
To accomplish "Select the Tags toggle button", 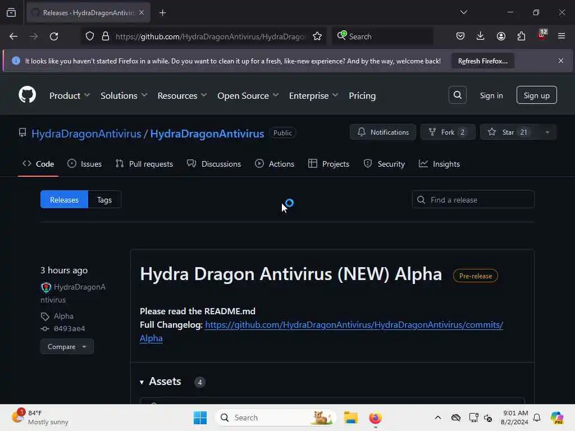I will (104, 200).
